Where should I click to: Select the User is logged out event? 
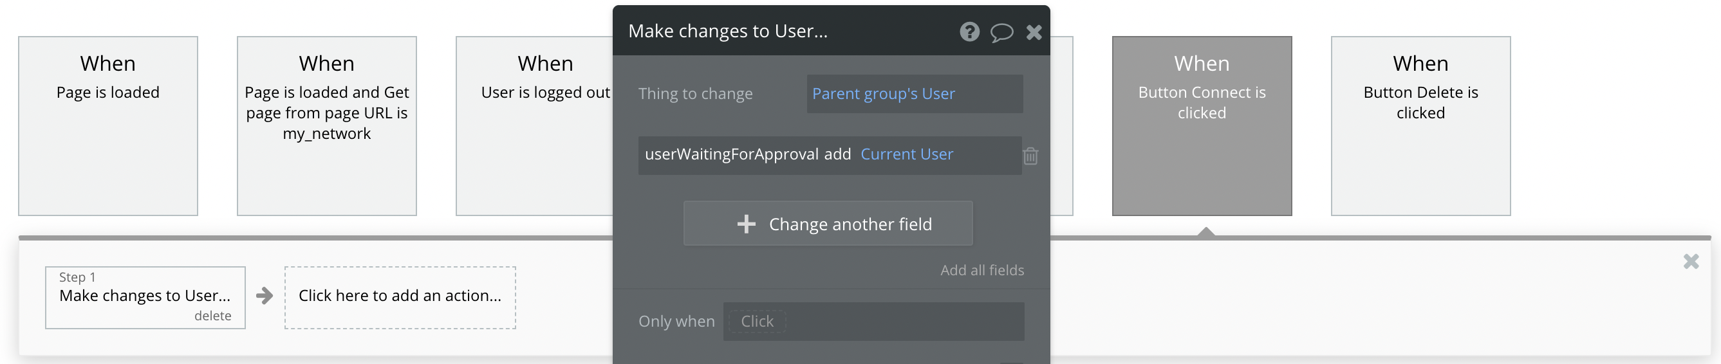[534, 125]
